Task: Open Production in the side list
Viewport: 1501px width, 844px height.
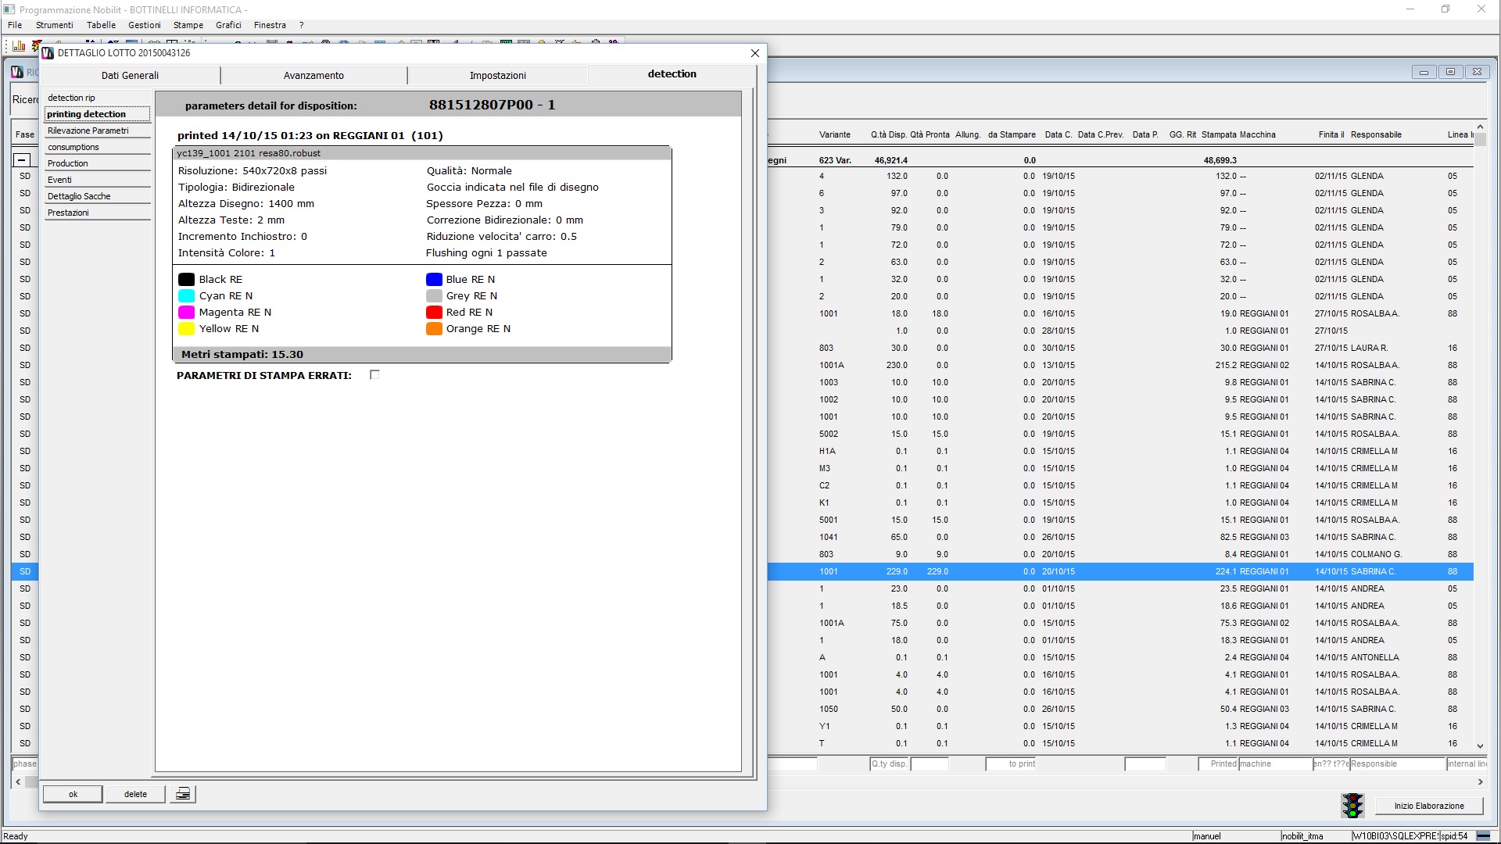Action: tap(97, 163)
